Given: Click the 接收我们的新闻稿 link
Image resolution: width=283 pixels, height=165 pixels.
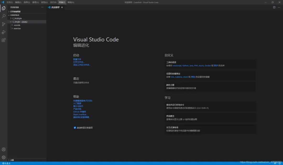Looking at the screenshot, I should click(x=81, y=117).
